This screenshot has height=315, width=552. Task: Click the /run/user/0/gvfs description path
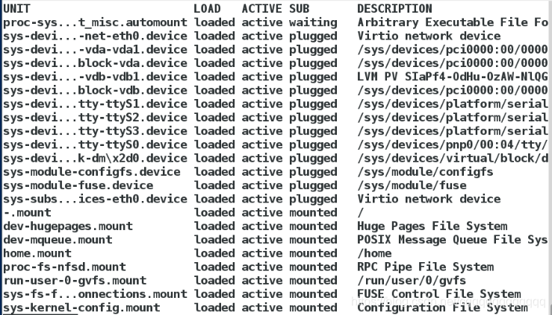point(412,281)
